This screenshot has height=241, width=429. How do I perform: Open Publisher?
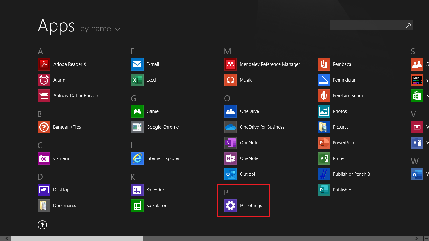pyautogui.click(x=334, y=190)
